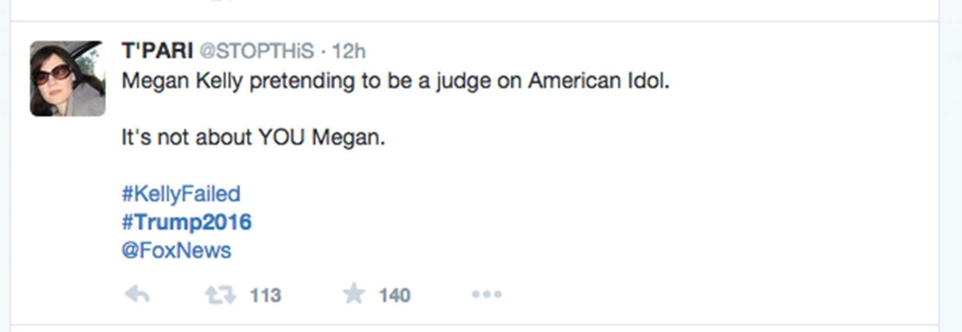This screenshot has width=962, height=332.
Task: Retweet the Megan Kelly tweet
Action: pyautogui.click(x=220, y=295)
